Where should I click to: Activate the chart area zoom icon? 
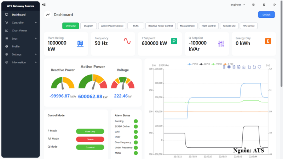coord(249,67)
